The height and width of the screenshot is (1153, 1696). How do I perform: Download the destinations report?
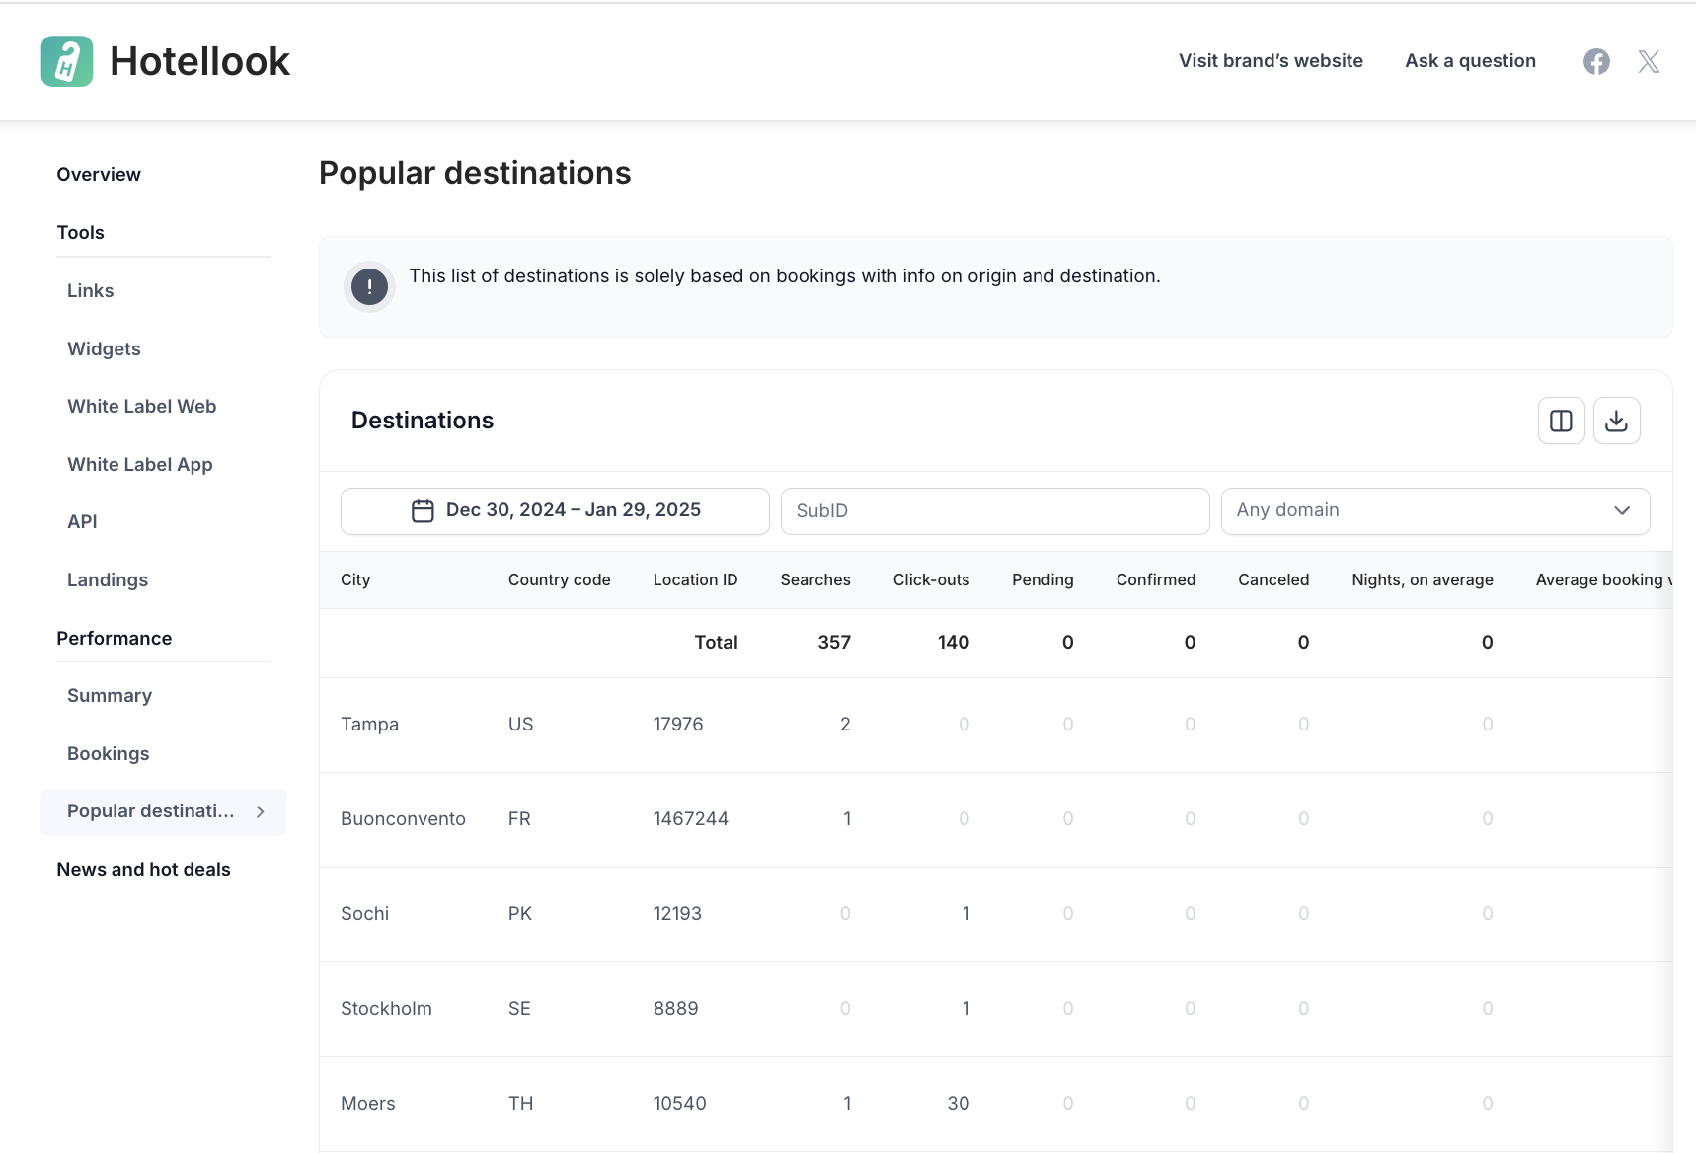1616,421
